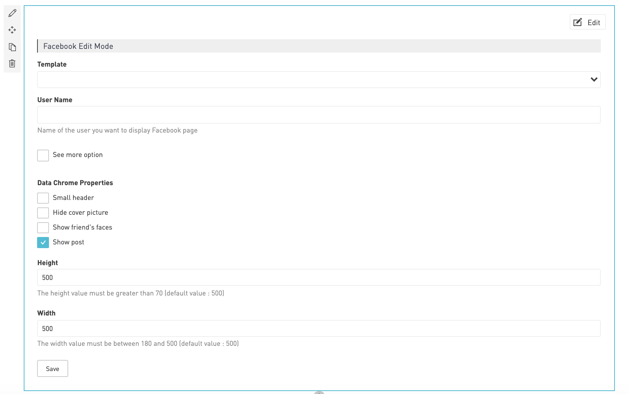
Task: Click the duplicate copy icon
Action: (x=12, y=47)
